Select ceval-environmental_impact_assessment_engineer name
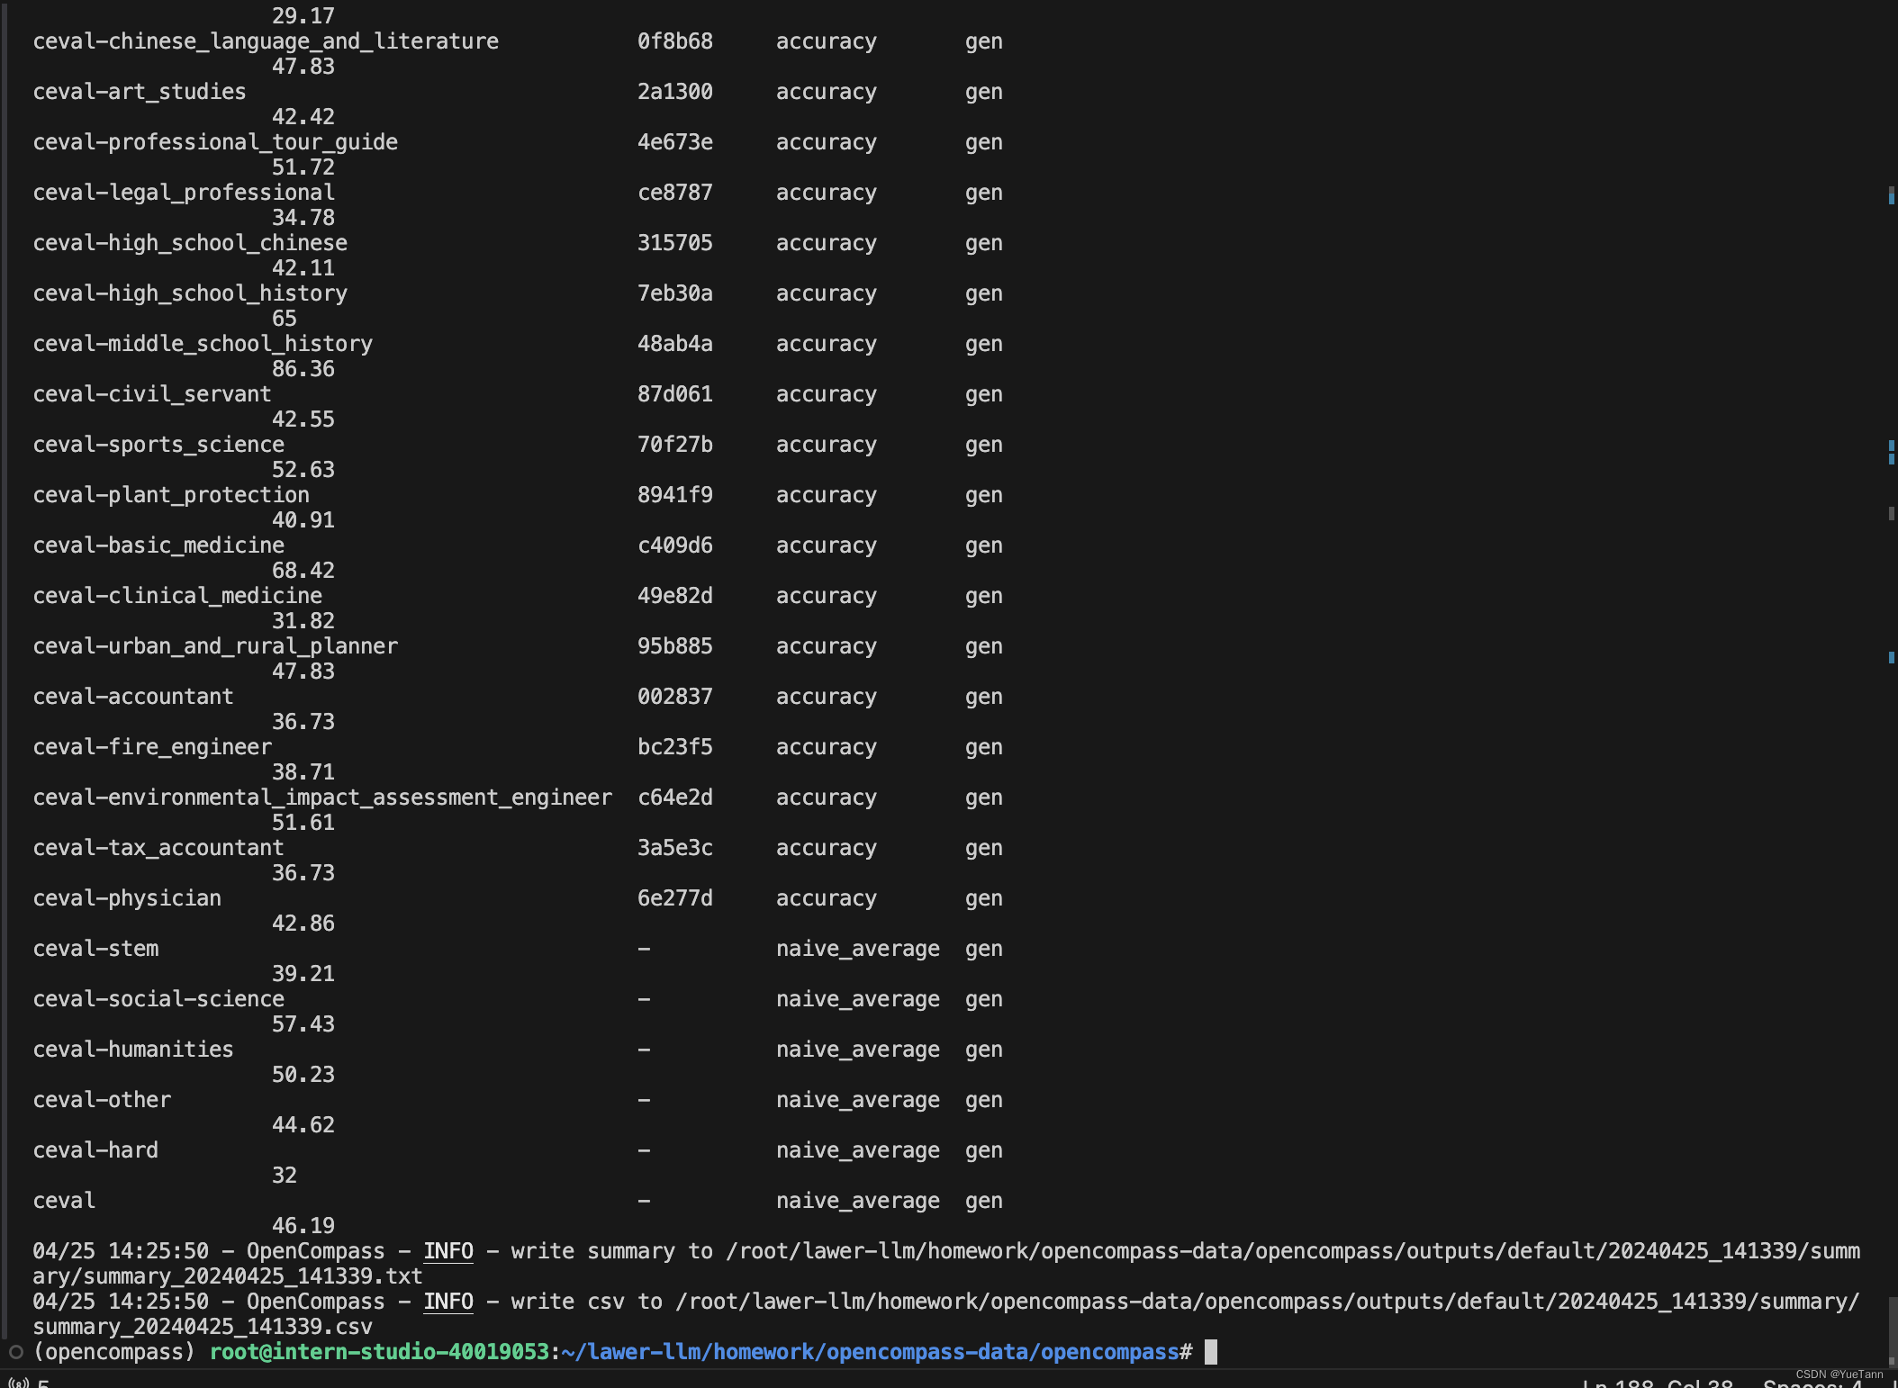The image size is (1898, 1388). [x=322, y=798]
